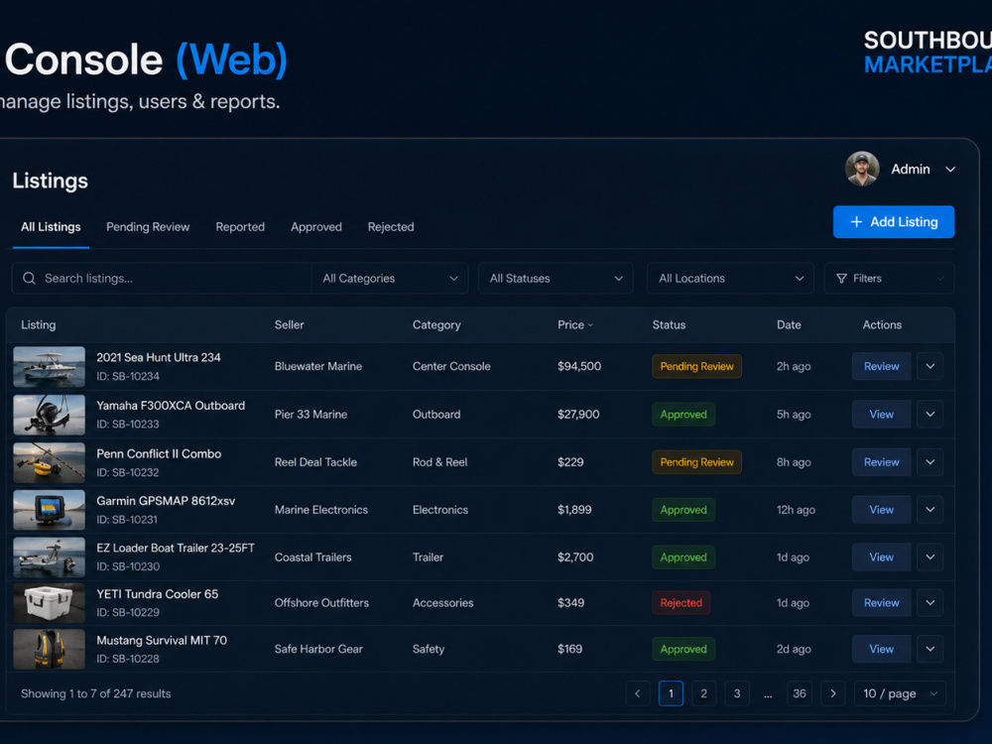Viewport: 992px width, 744px height.
Task: Click Approved badge for Yamaha F300XCA
Action: (683, 415)
